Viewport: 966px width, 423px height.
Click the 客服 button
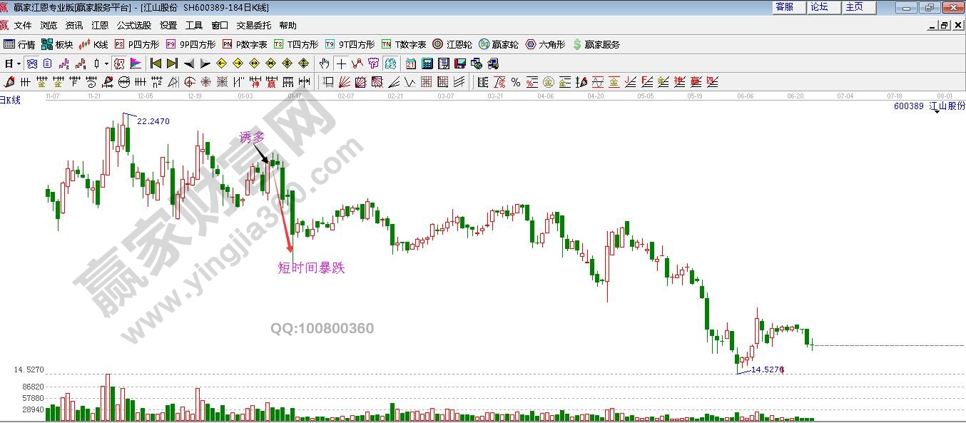pos(785,7)
